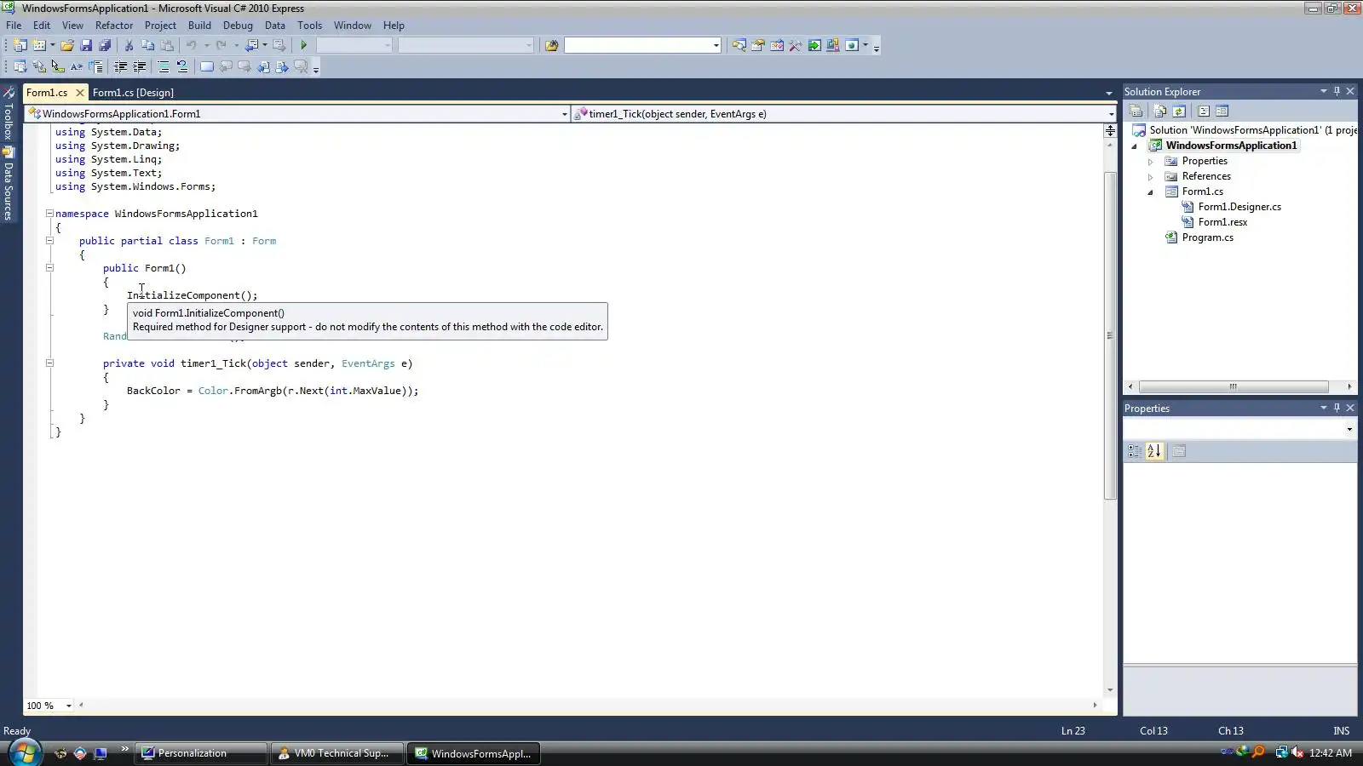Click View Code icon in Solution Explorer
The image size is (1363, 766).
[x=1204, y=111]
